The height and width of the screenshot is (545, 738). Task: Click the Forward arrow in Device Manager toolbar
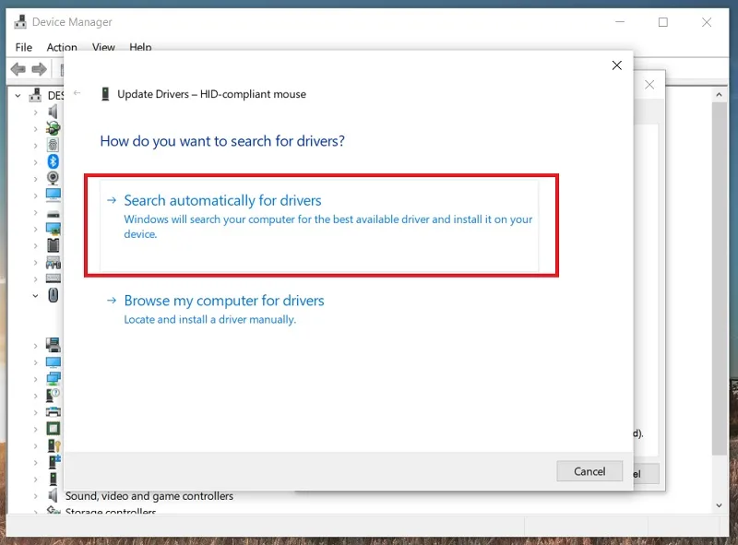click(39, 69)
